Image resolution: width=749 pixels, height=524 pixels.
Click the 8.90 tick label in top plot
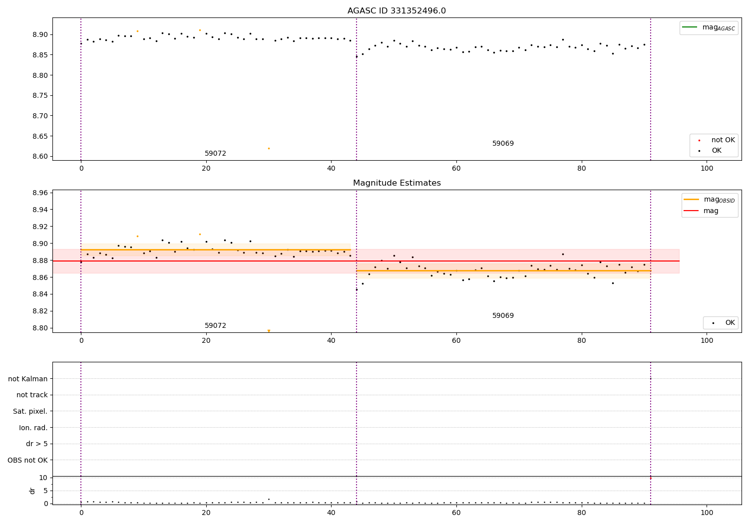click(x=40, y=35)
